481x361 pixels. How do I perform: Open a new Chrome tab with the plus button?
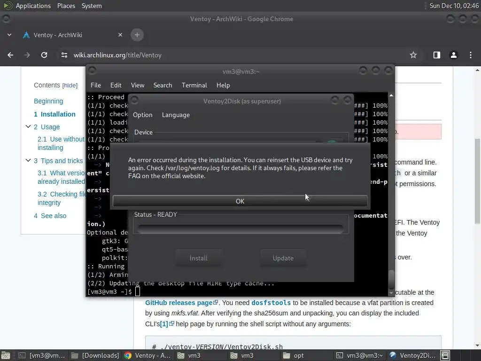(x=137, y=35)
